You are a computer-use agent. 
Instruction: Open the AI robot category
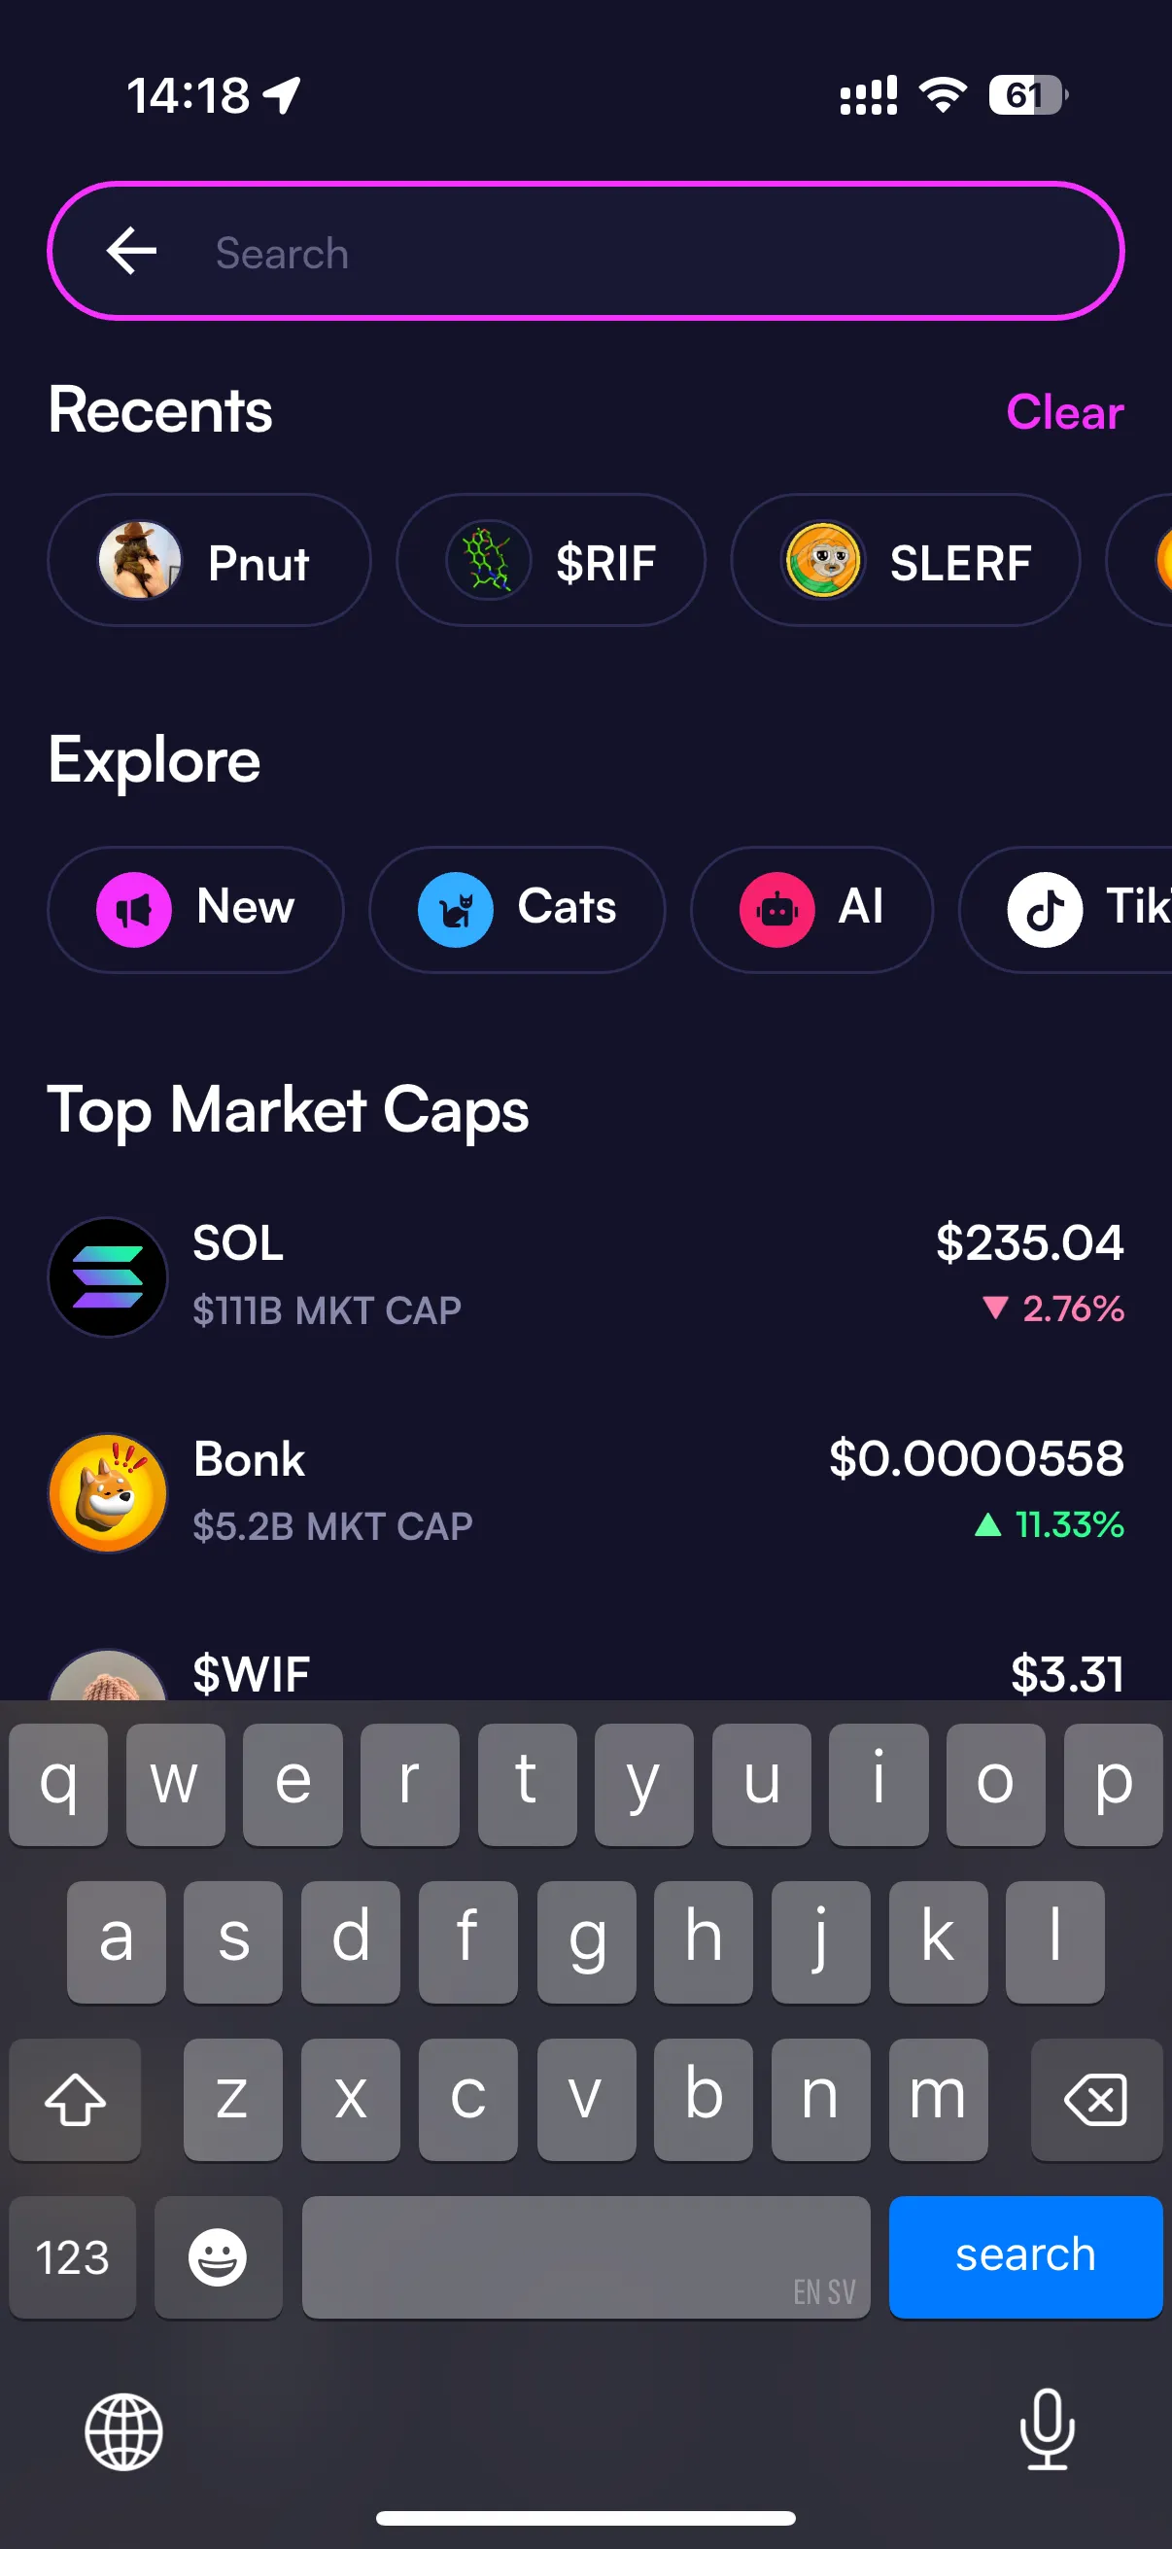coord(811,908)
